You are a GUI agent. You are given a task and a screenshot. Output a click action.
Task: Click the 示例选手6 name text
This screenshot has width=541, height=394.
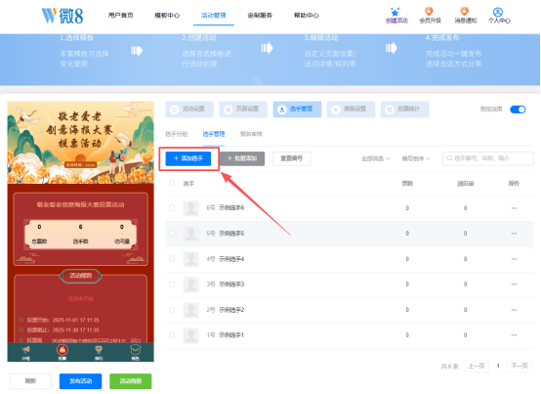(x=231, y=208)
